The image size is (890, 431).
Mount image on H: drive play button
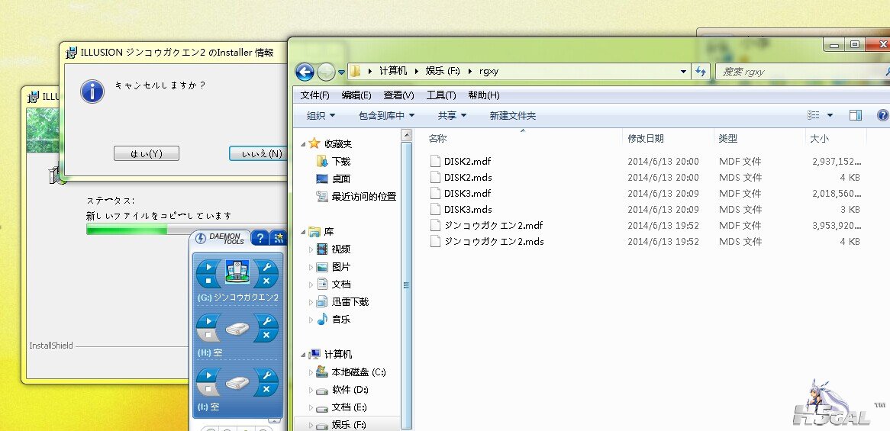pyautogui.click(x=209, y=322)
